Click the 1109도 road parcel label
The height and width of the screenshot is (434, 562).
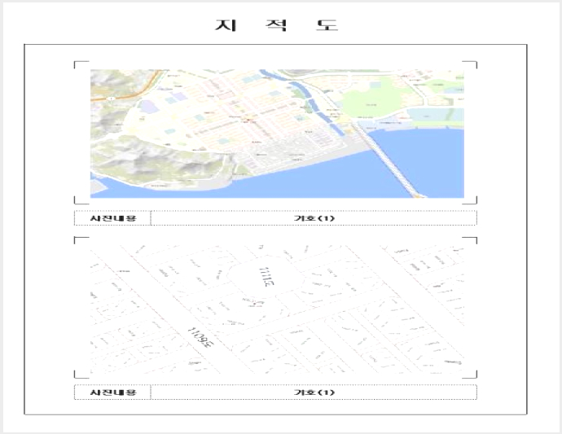point(202,338)
